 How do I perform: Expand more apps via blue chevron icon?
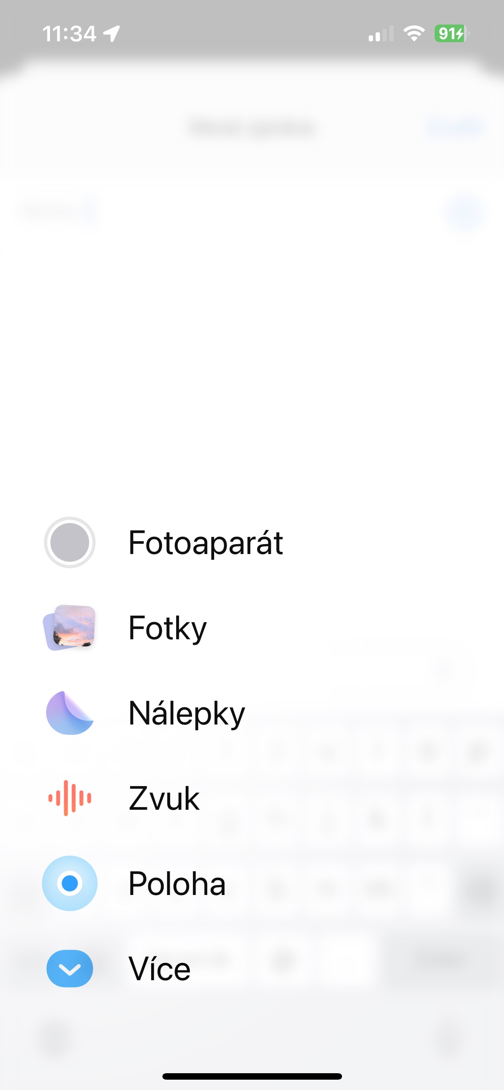70,969
